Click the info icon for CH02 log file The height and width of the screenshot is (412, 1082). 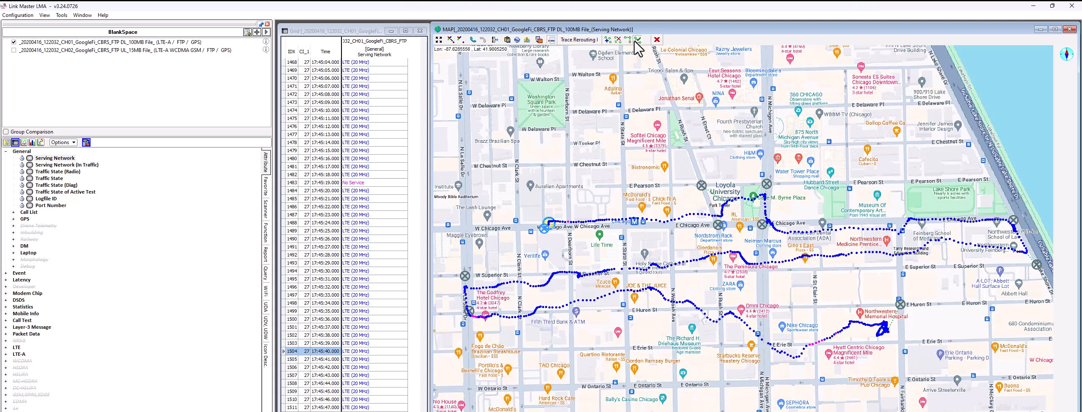pyautogui.click(x=266, y=49)
